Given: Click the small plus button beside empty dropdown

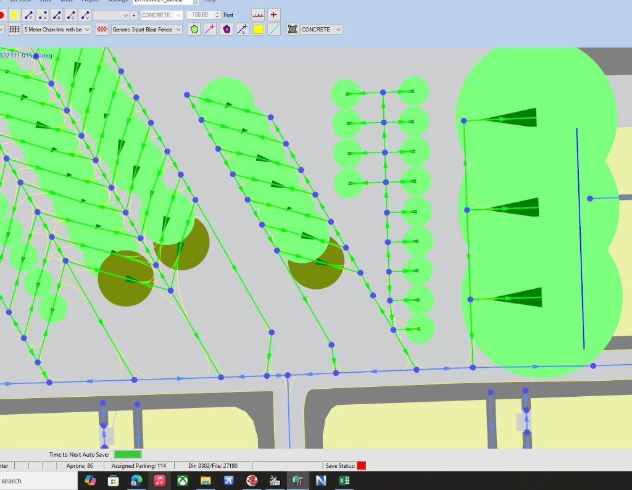Looking at the screenshot, I should [x=134, y=15].
